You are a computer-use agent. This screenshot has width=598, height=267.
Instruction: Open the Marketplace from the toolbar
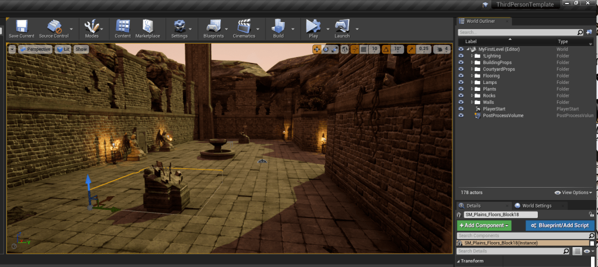click(x=147, y=27)
